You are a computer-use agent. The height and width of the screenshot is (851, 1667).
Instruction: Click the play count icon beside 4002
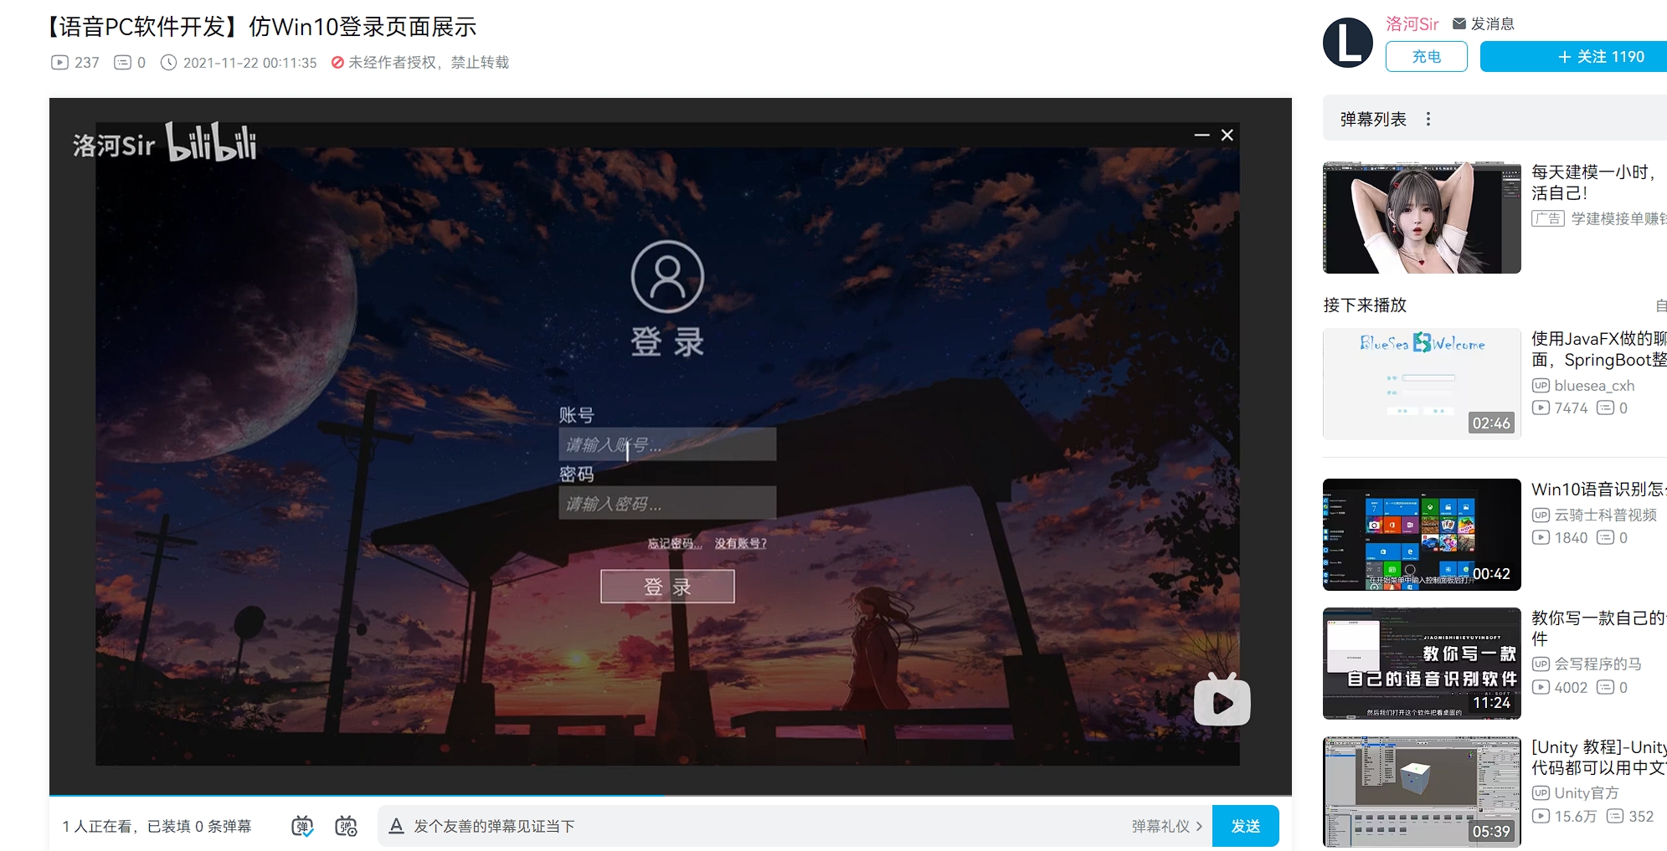click(1541, 687)
